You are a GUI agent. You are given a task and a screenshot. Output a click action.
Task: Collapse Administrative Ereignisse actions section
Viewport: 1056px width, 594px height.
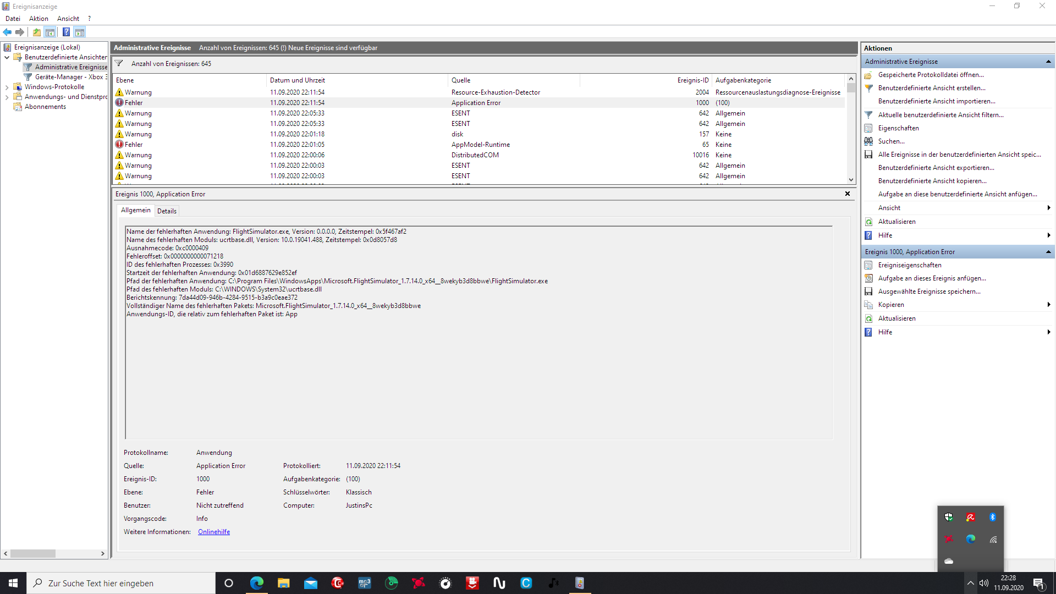point(1048,62)
